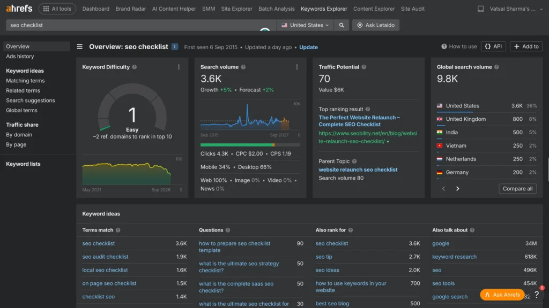Click the display/monitor icon in header
The height and width of the screenshot is (308, 549).
click(x=480, y=9)
